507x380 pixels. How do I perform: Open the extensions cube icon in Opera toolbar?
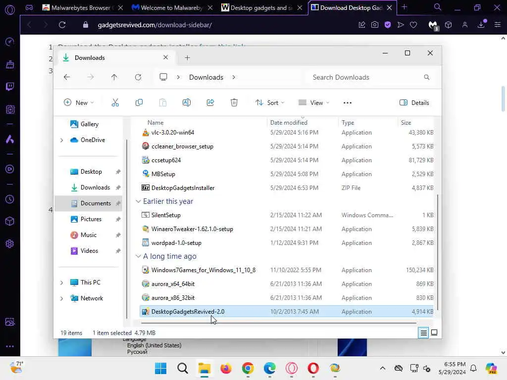pos(448,25)
